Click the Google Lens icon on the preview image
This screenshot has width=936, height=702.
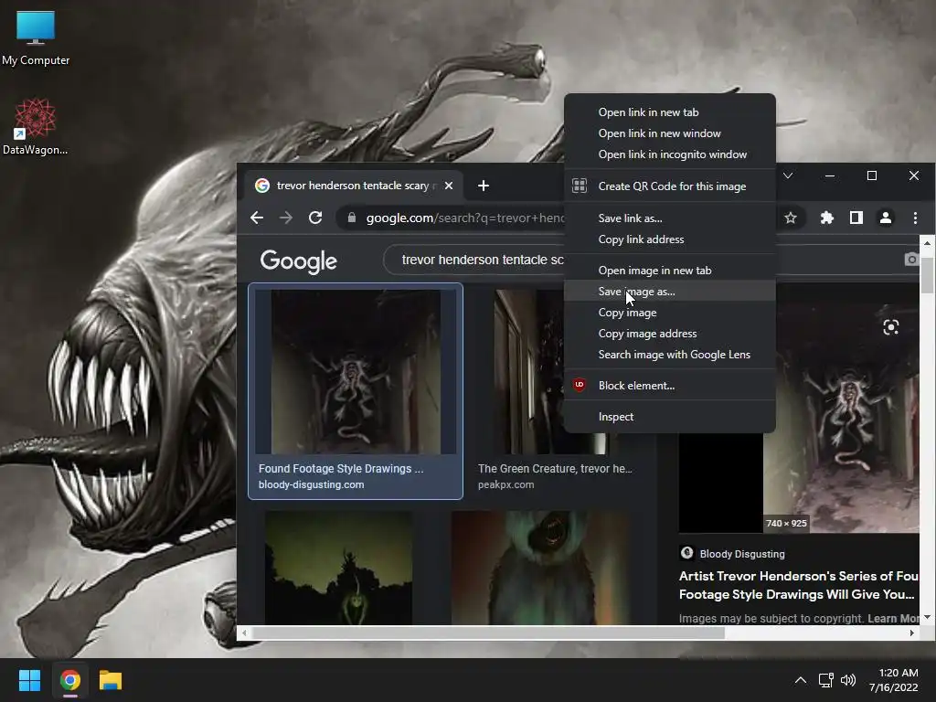coord(890,327)
